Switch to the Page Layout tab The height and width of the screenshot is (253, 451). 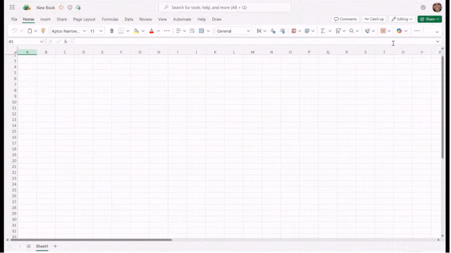[x=84, y=19]
